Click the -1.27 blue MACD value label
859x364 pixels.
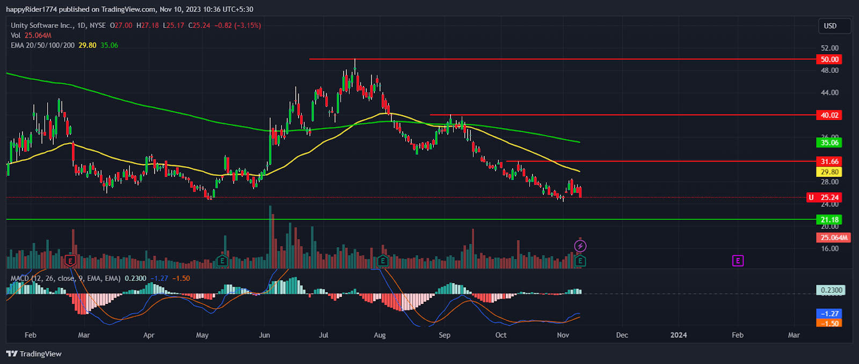point(829,314)
